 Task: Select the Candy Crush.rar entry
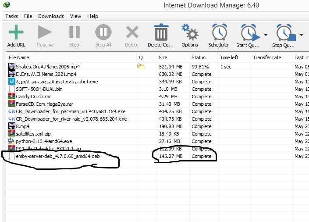tap(33, 97)
